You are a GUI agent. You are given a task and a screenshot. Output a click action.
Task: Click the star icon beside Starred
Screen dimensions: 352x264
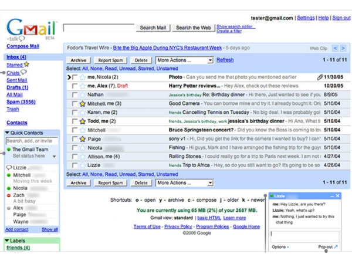tap(26, 65)
